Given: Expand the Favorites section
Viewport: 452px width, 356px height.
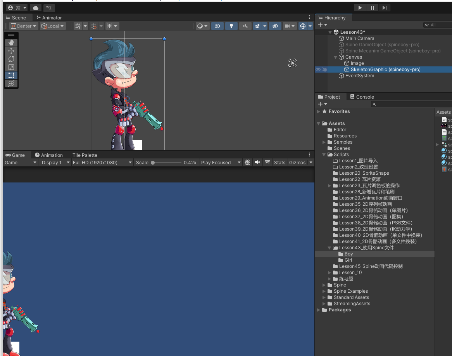Looking at the screenshot, I should coord(319,111).
